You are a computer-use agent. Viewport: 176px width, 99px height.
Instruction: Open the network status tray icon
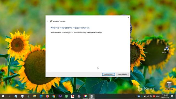click(x=148, y=96)
